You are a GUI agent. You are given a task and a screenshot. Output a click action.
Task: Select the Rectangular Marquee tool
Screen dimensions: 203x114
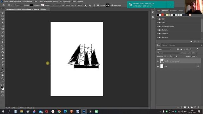(3, 16)
